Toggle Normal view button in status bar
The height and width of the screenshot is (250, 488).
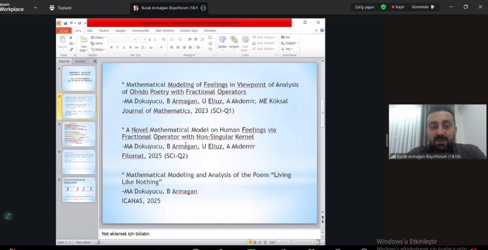(250, 242)
